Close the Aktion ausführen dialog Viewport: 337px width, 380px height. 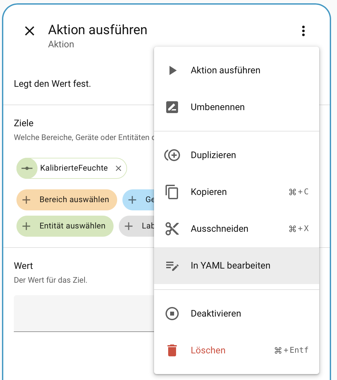point(30,31)
